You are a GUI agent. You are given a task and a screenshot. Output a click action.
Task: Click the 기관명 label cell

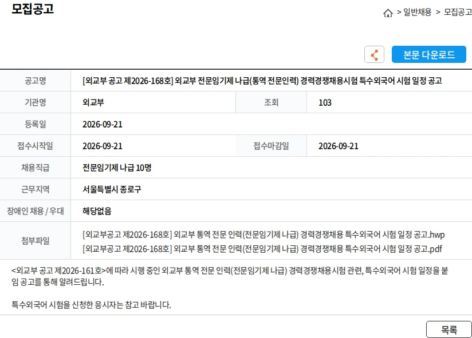point(35,102)
